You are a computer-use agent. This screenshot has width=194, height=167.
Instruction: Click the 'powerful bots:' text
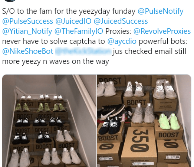pyautogui.click(x=163, y=41)
